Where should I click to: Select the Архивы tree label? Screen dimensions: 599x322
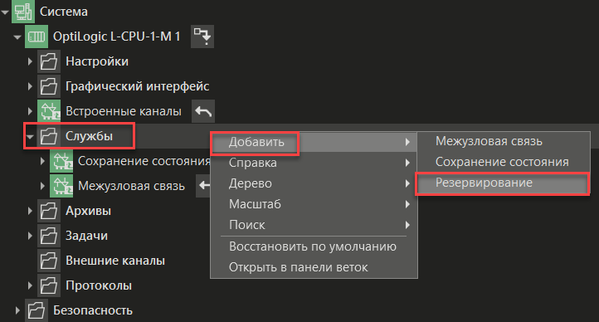pos(88,211)
